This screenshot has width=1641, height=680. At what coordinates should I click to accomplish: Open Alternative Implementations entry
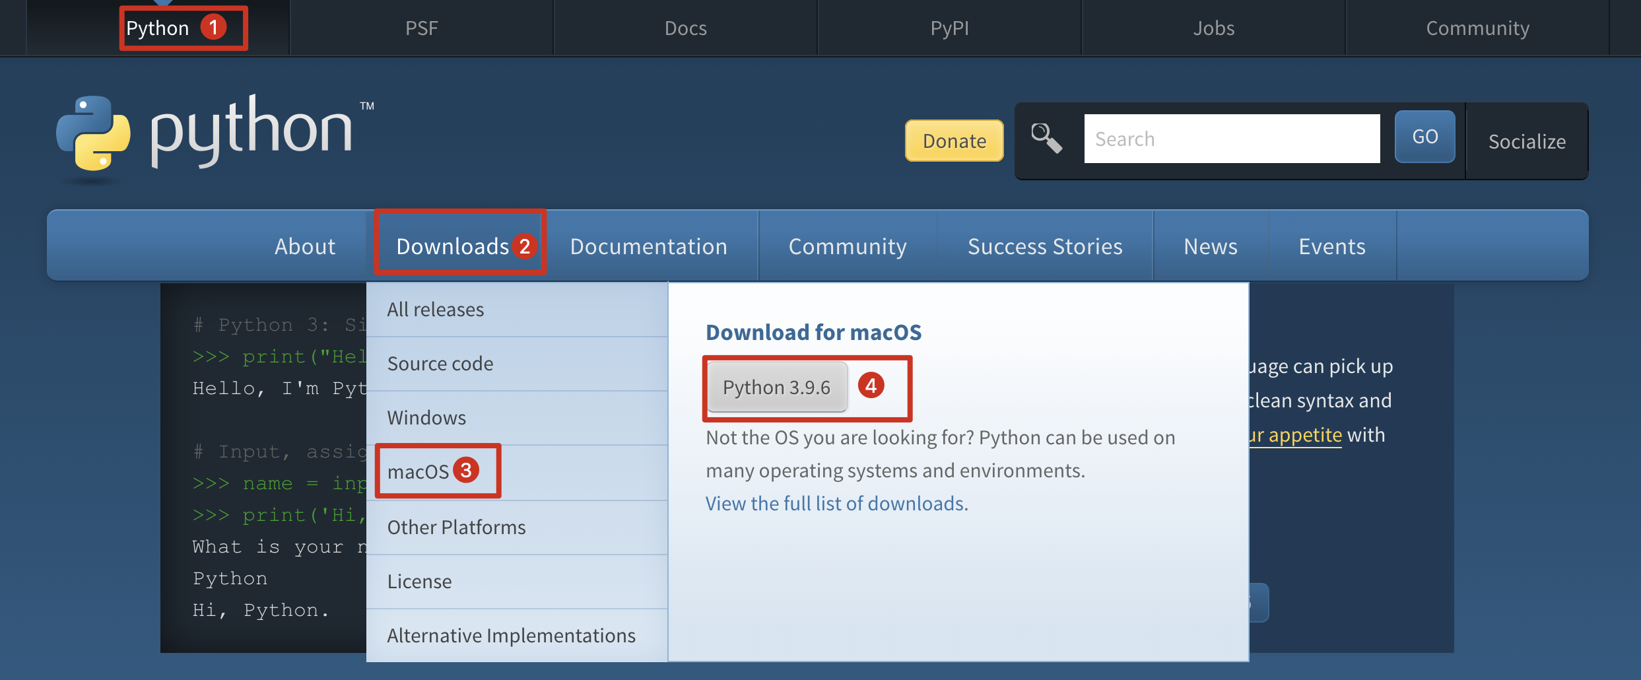(x=511, y=636)
